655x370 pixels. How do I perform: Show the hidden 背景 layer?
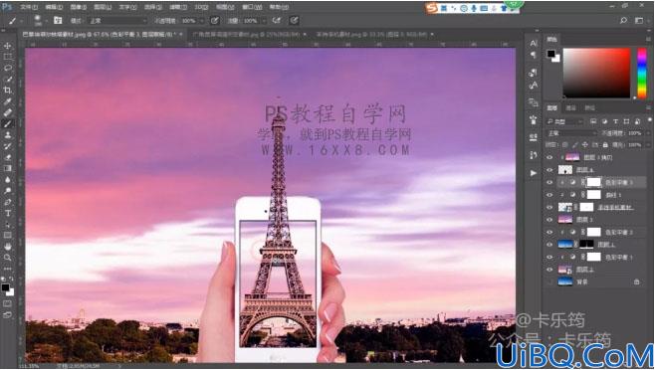[x=549, y=281]
